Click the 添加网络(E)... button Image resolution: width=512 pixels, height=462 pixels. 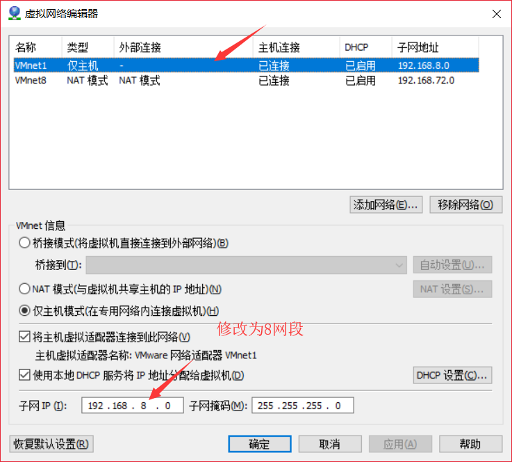[386, 205]
